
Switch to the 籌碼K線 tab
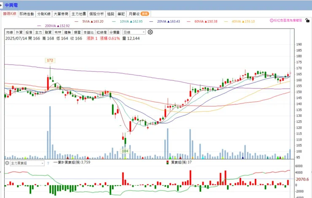tap(10, 14)
